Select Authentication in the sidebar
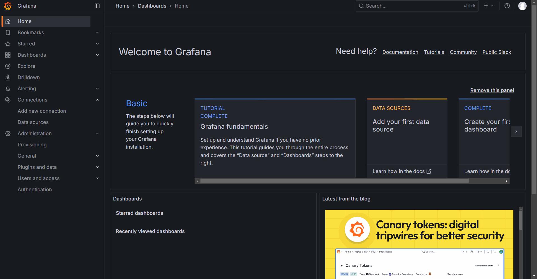Viewport: 537px width, 279px height. click(x=35, y=190)
